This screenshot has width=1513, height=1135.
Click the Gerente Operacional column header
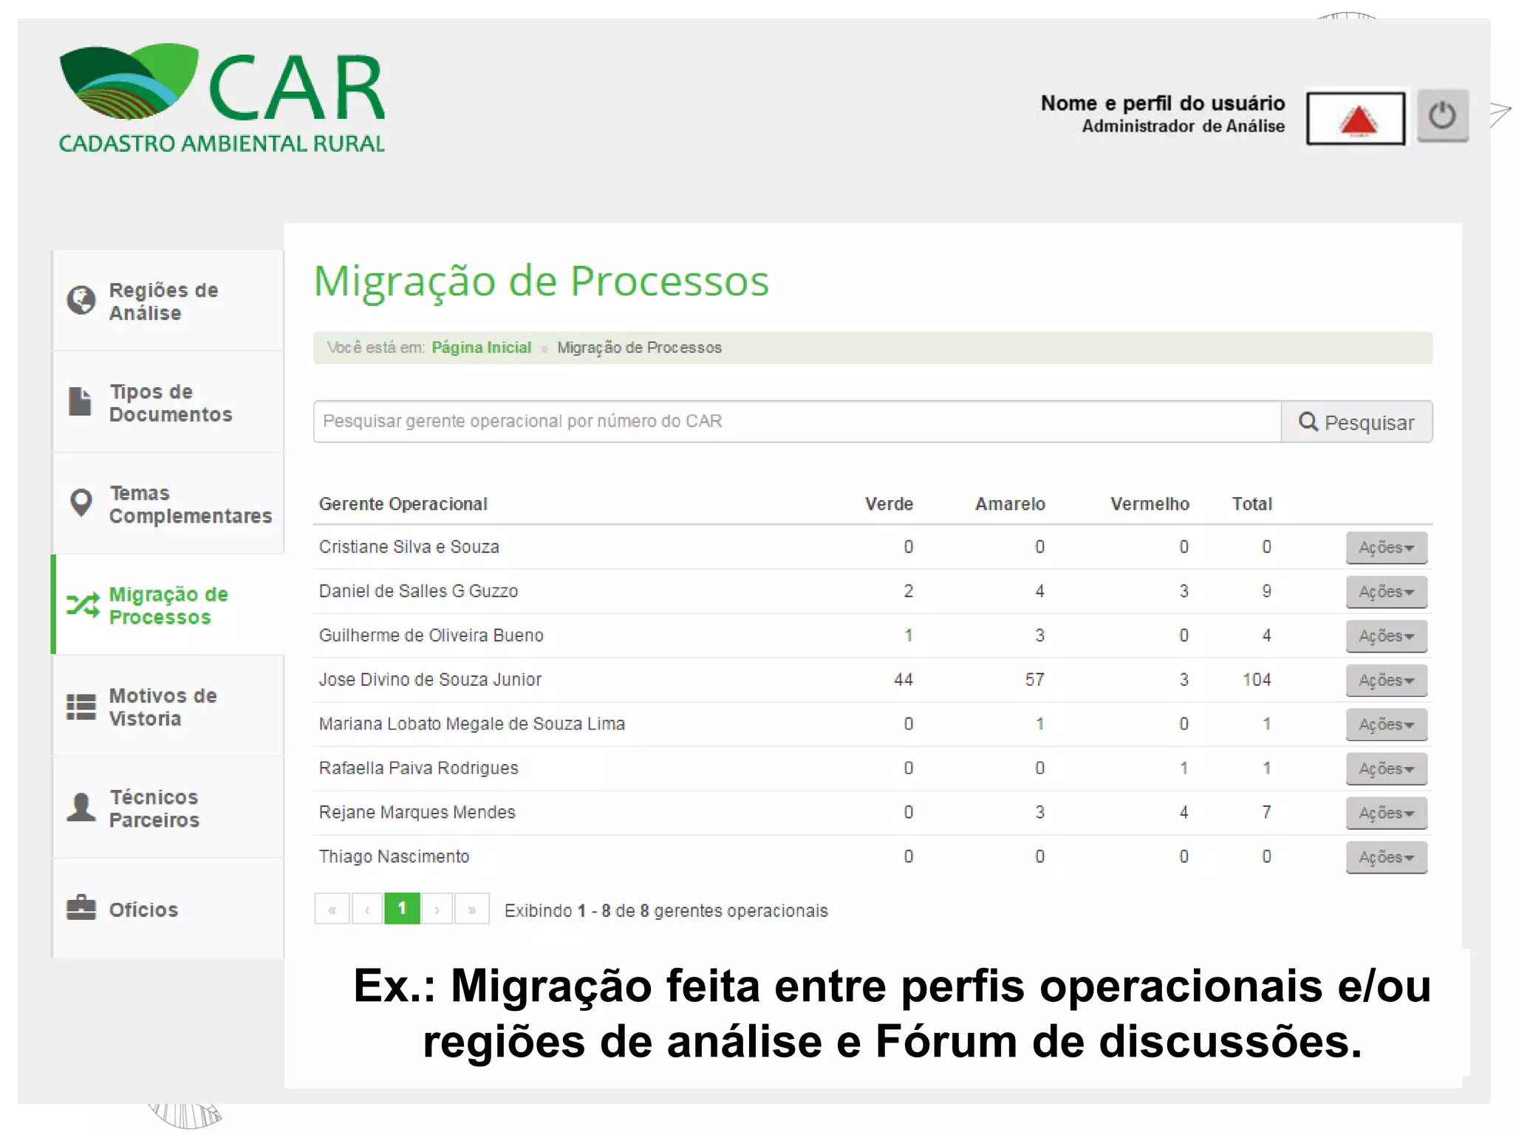(403, 504)
